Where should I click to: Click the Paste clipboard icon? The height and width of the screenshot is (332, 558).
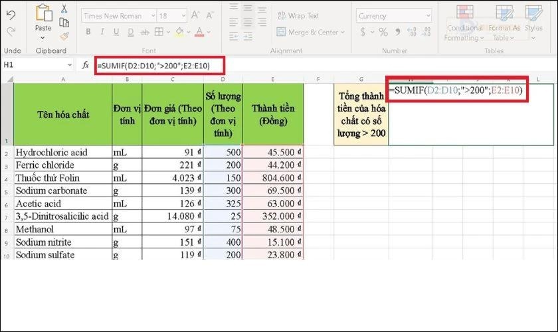coord(43,19)
